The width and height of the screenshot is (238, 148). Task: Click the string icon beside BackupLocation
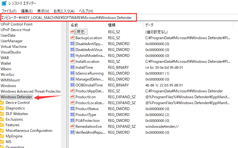click(x=72, y=38)
